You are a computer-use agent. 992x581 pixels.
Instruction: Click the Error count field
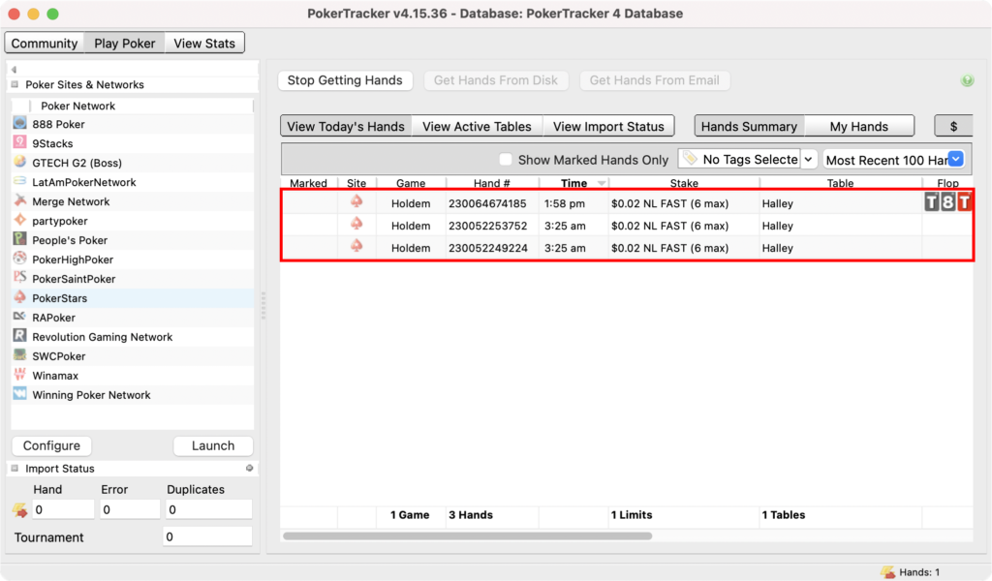click(x=130, y=509)
